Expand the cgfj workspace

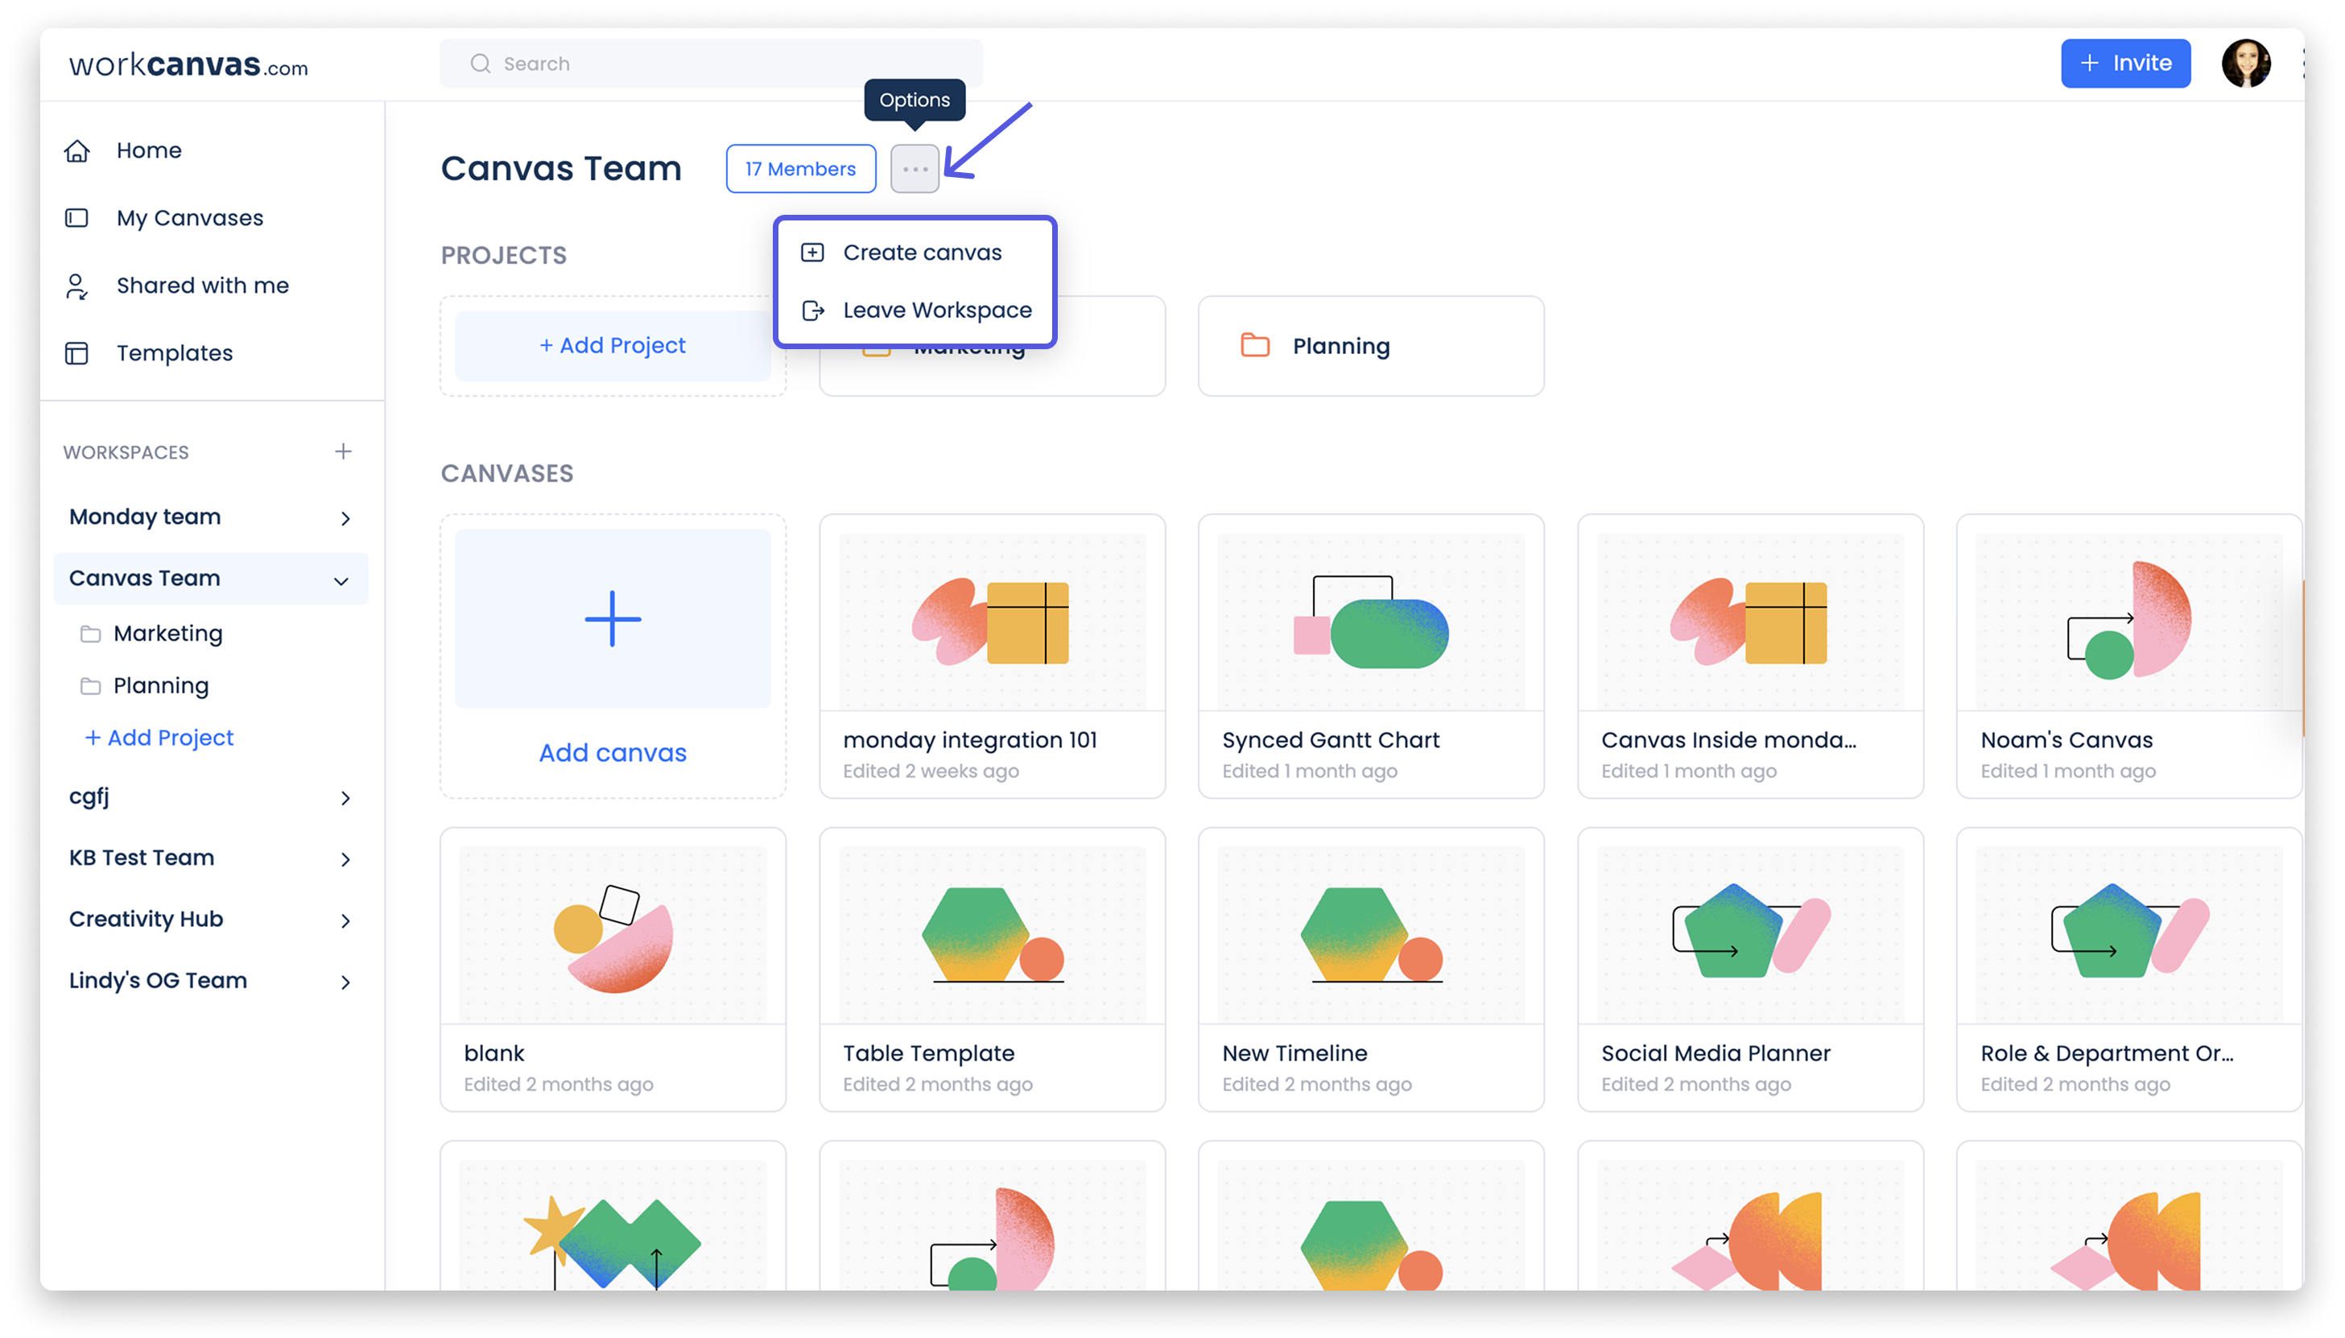click(x=345, y=797)
